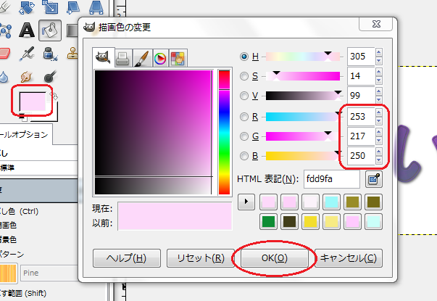Close the 描画色の変更 dialog
Screen dimensions: 437x301
point(376,24)
